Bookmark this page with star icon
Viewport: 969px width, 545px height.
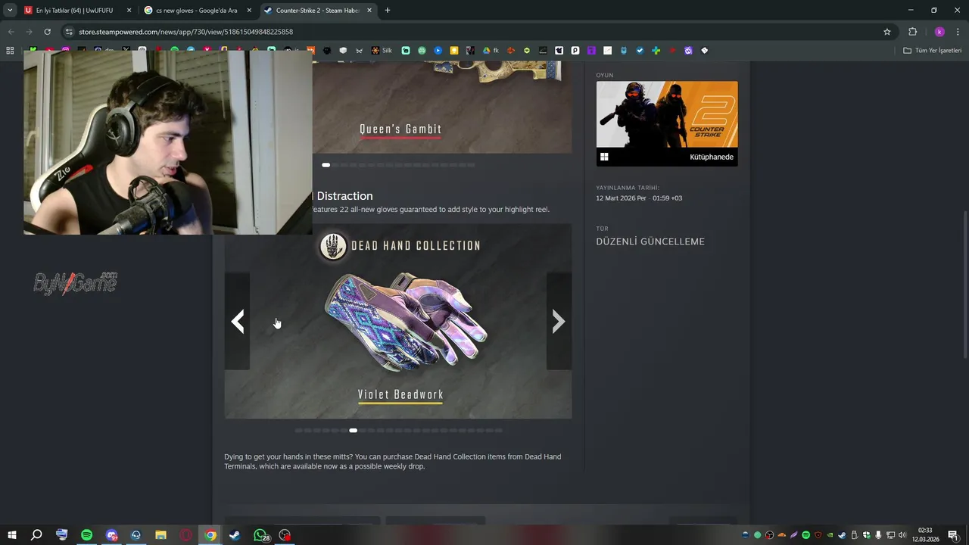(x=887, y=32)
